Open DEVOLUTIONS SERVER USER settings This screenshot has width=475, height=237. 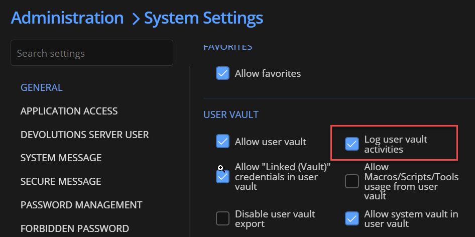click(84, 135)
